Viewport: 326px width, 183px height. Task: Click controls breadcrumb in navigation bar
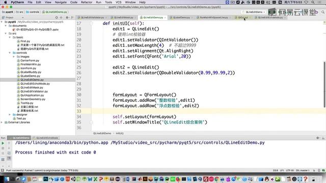33,12
